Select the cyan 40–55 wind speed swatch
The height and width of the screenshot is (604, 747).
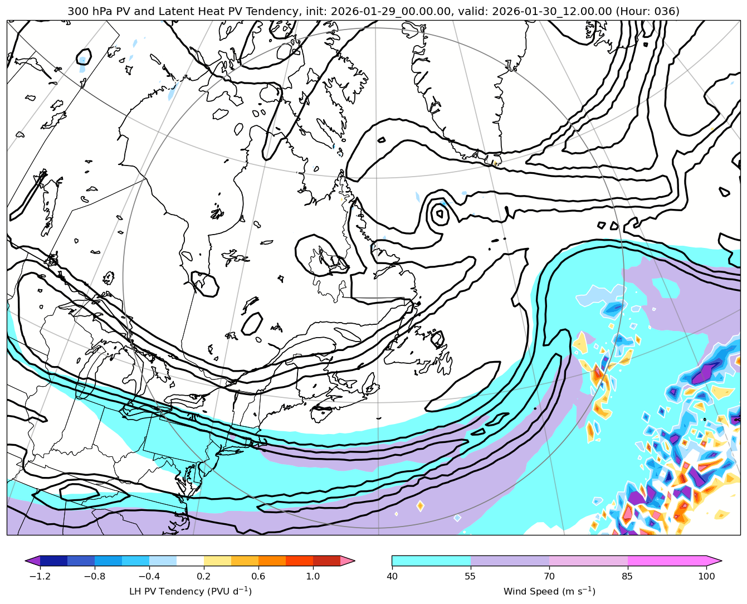coord(431,561)
